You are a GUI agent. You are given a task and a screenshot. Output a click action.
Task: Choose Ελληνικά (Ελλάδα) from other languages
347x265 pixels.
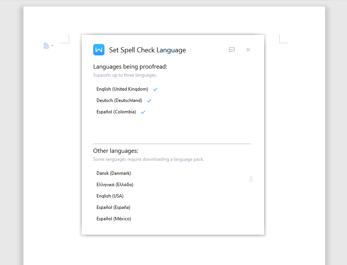click(115, 185)
